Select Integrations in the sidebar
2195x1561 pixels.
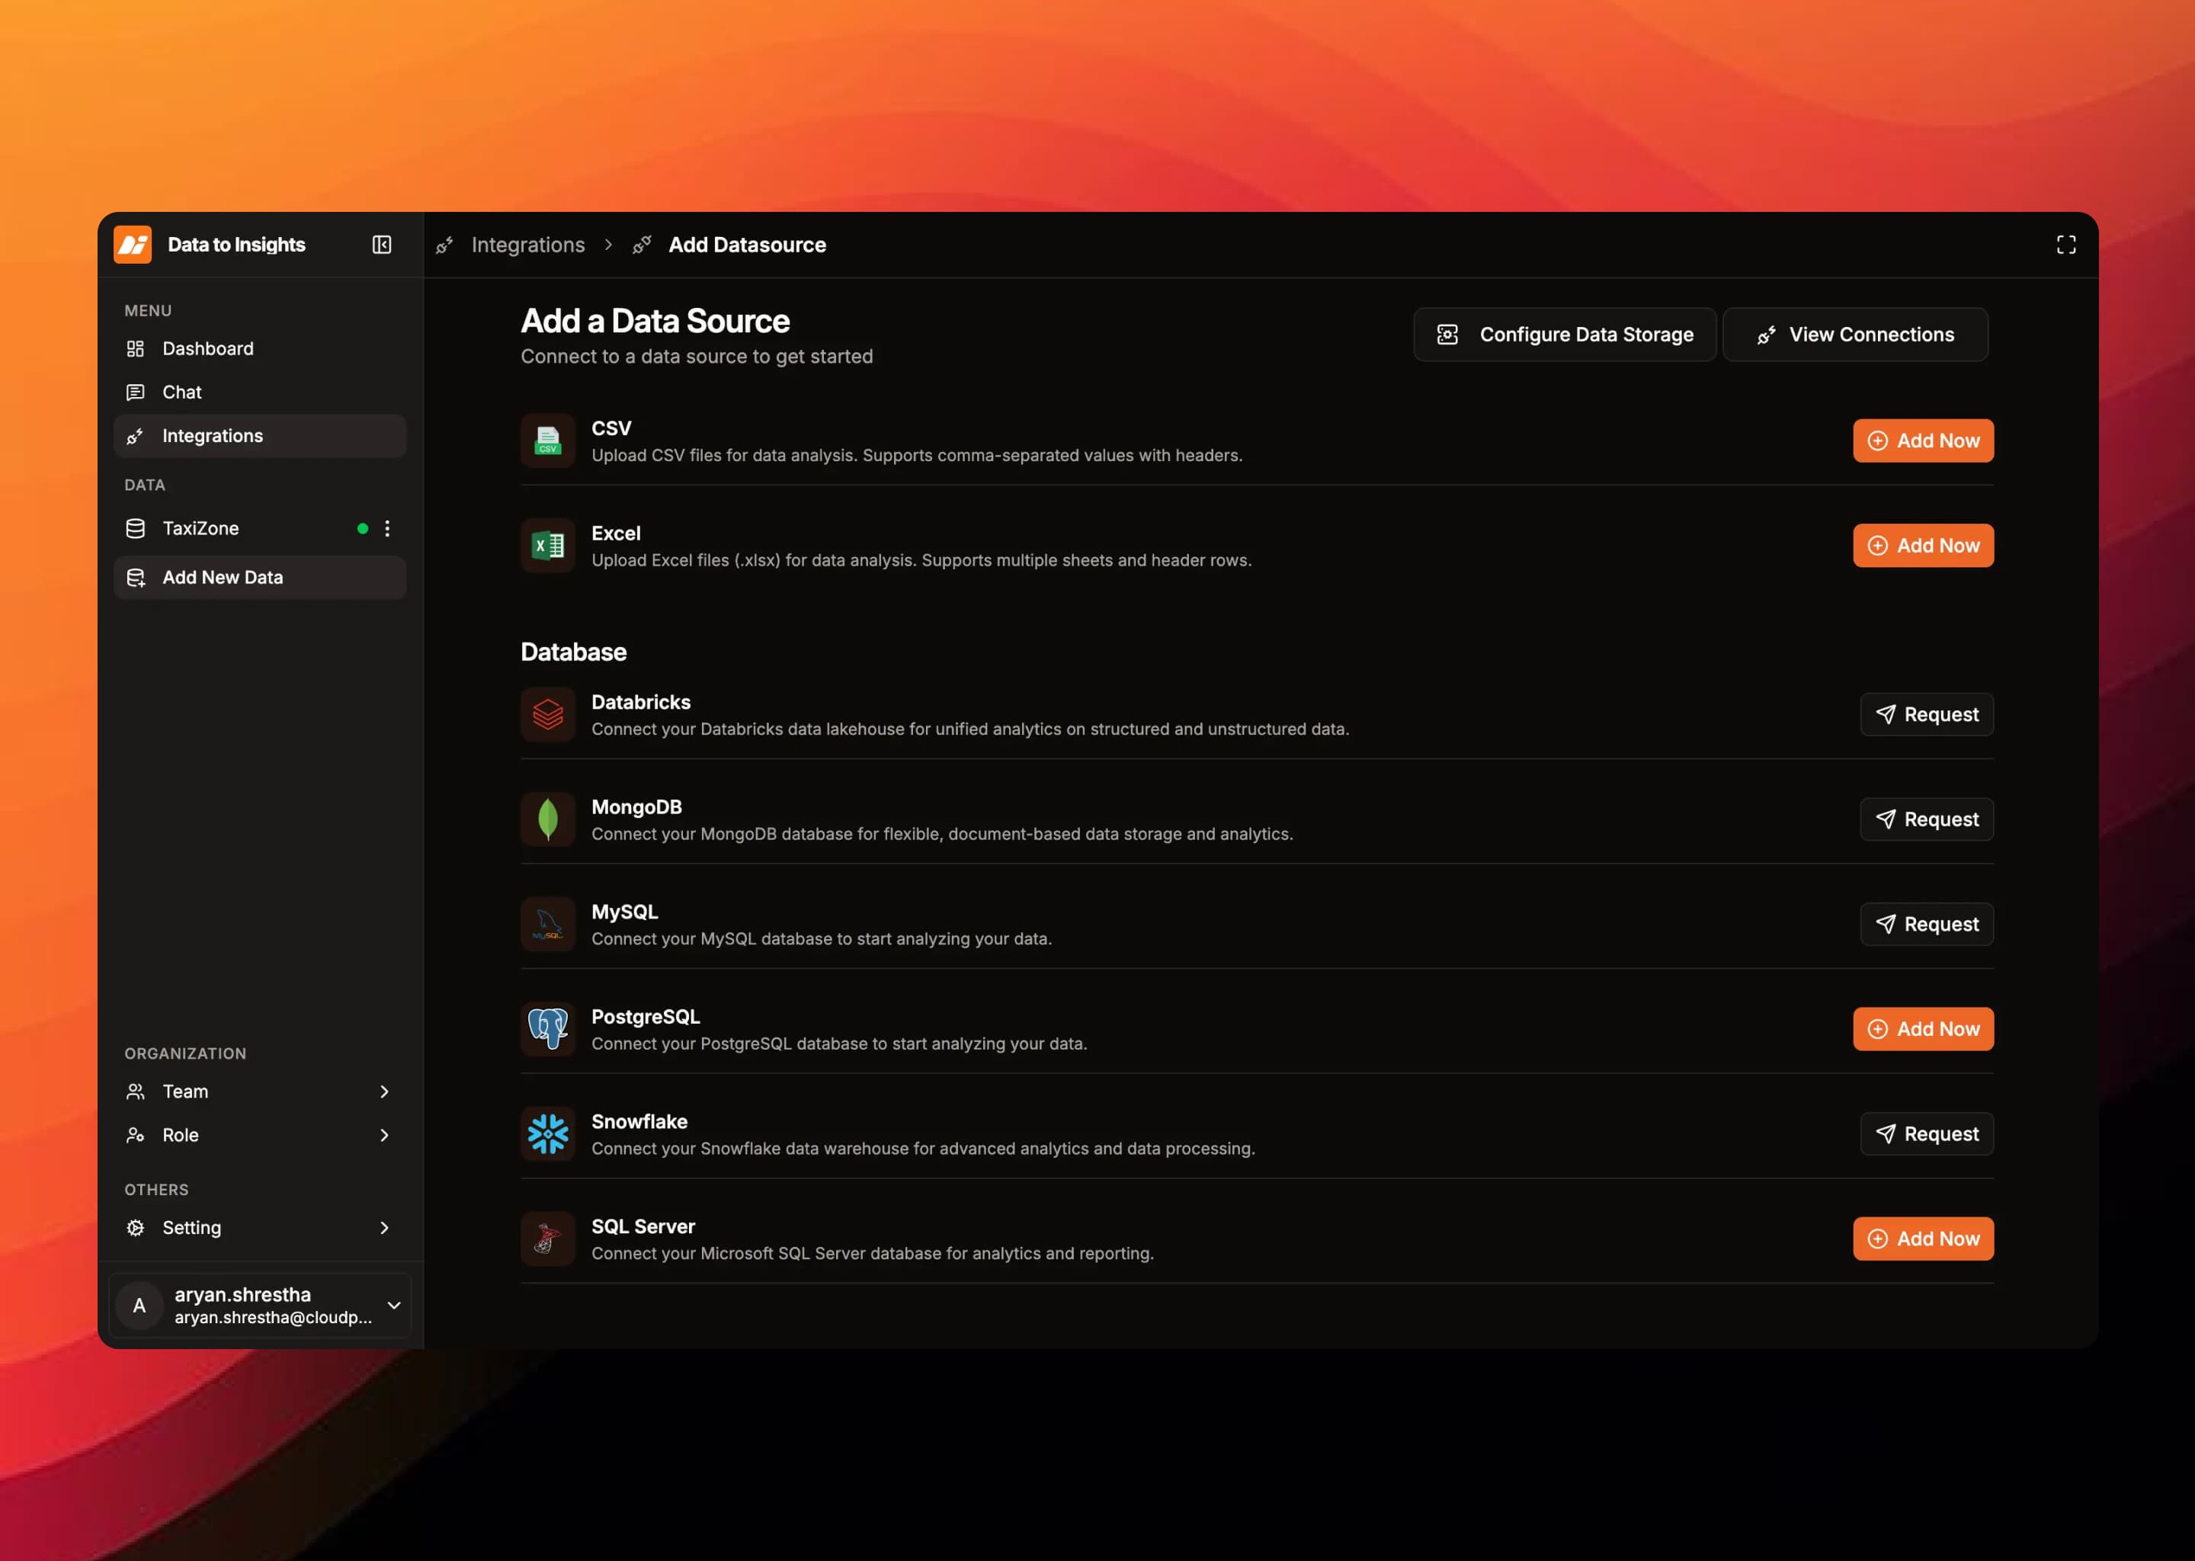[259, 435]
